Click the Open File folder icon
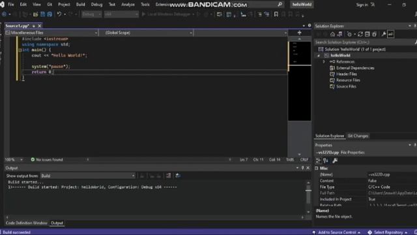Image resolution: width=417 pixels, height=235 pixels. (35, 14)
